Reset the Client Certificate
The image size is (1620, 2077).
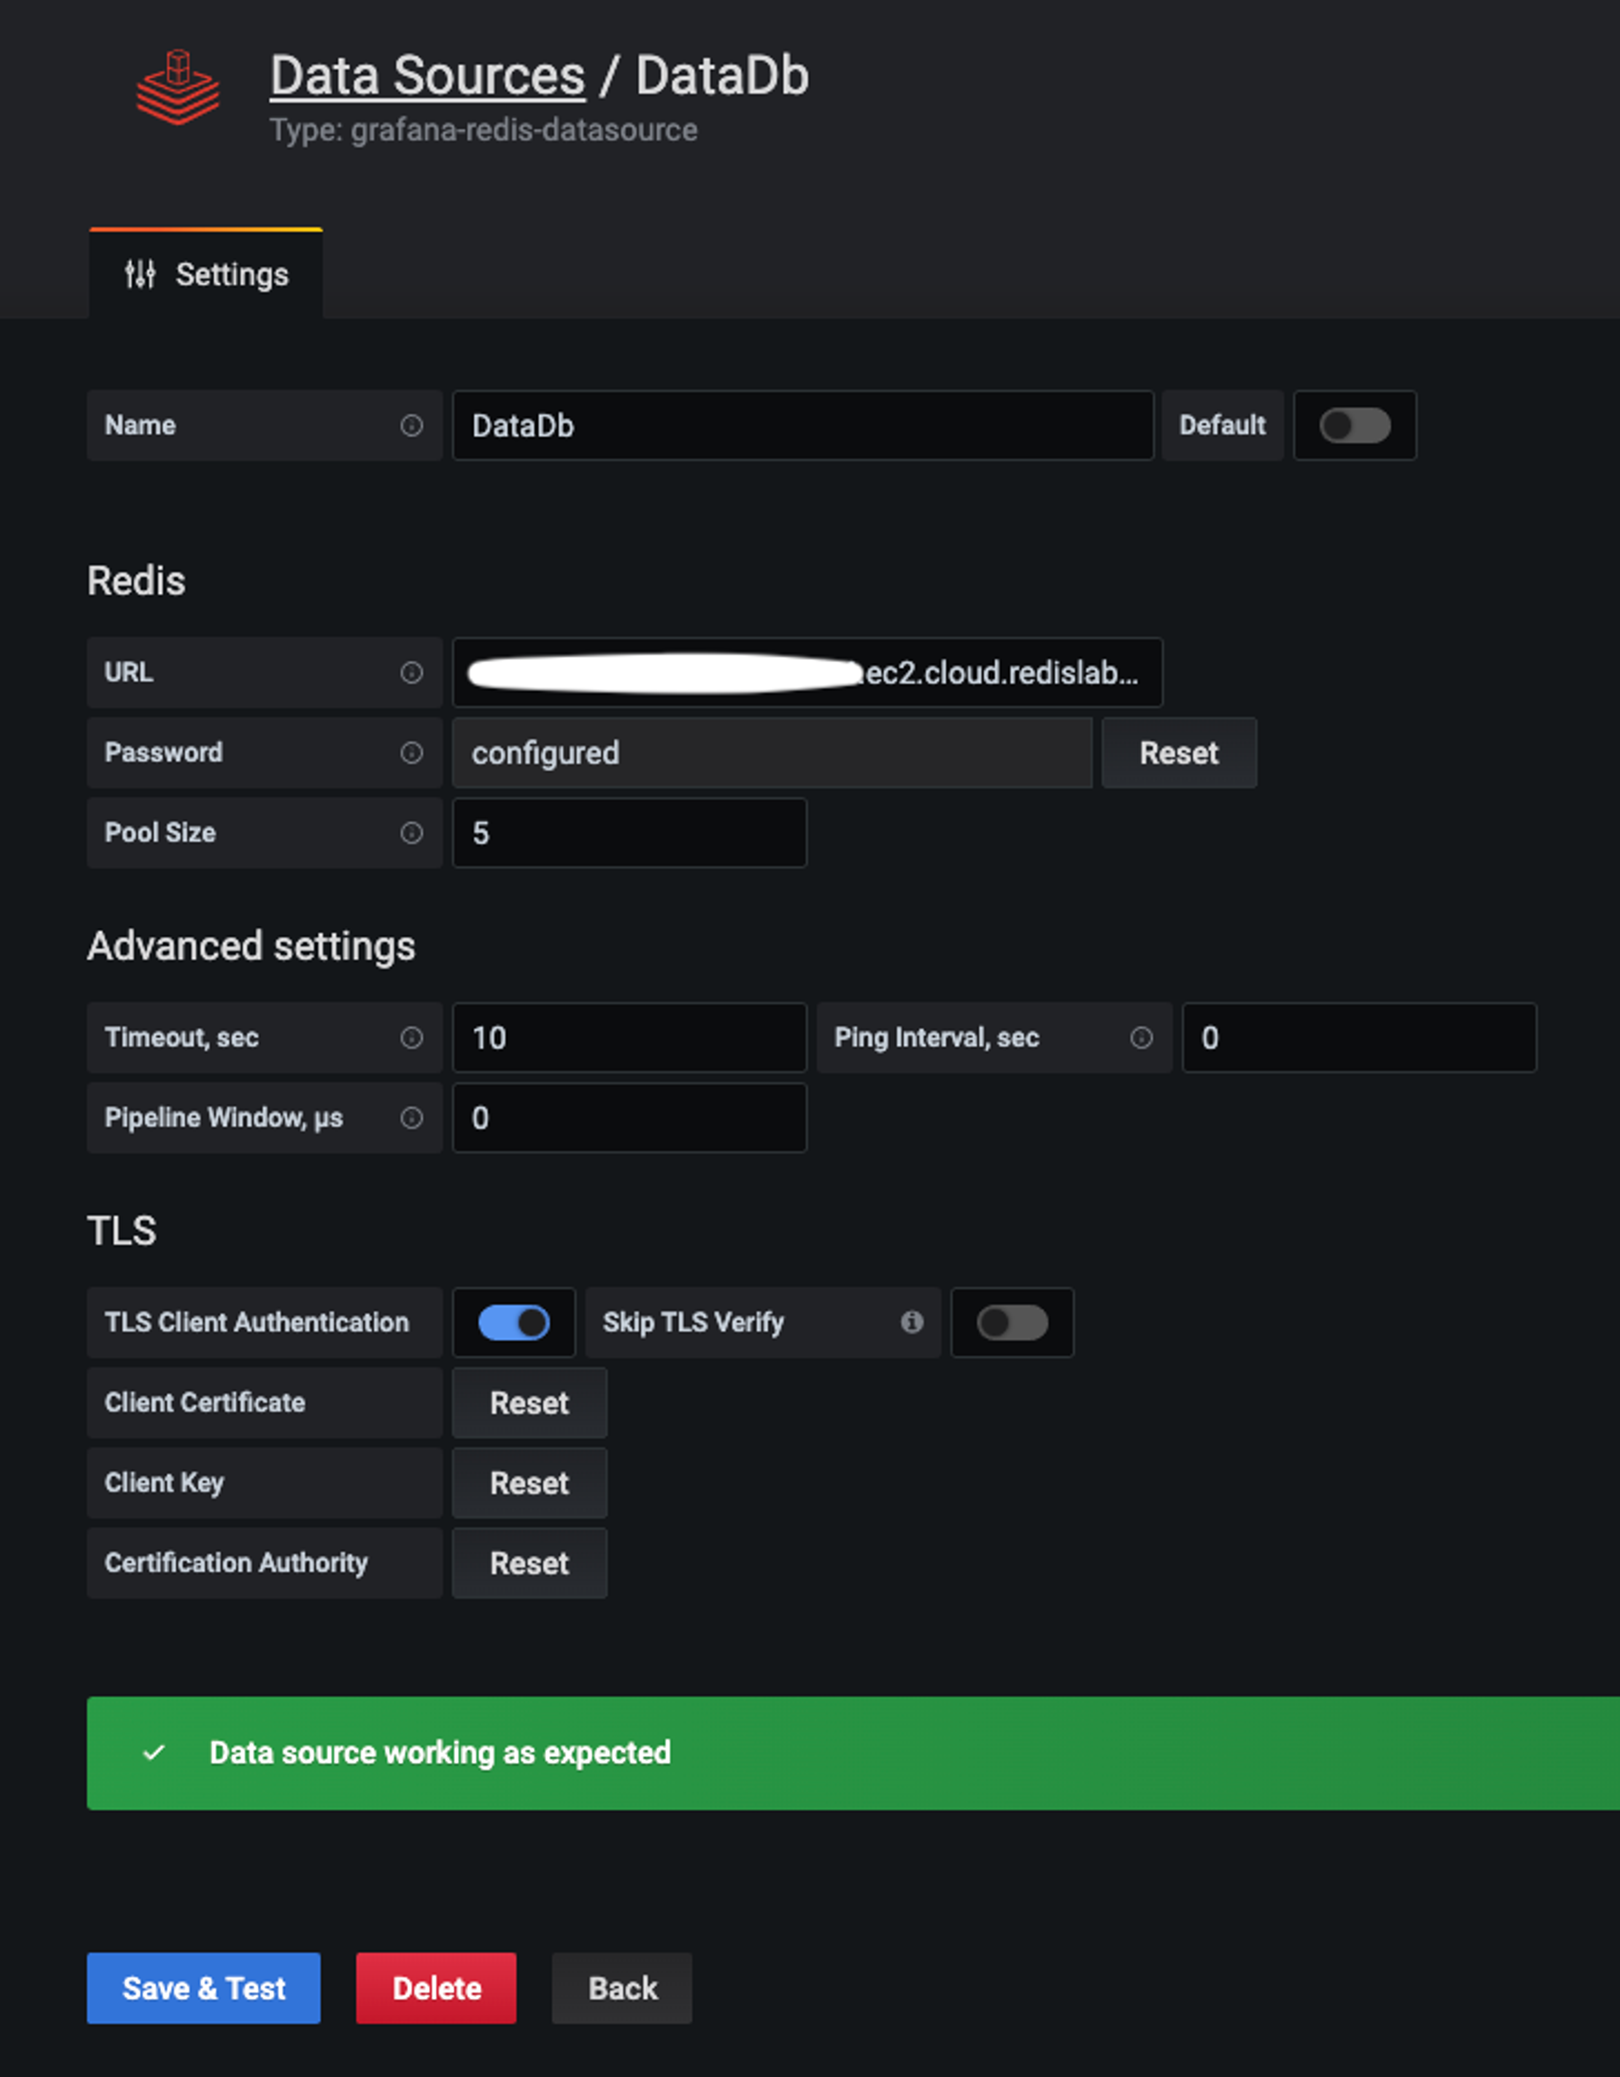pyautogui.click(x=529, y=1403)
